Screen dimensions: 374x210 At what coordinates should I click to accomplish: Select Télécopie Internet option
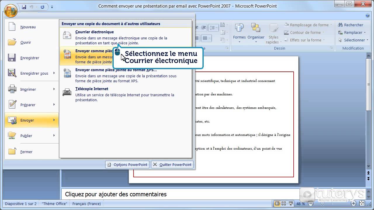pyautogui.click(x=126, y=94)
